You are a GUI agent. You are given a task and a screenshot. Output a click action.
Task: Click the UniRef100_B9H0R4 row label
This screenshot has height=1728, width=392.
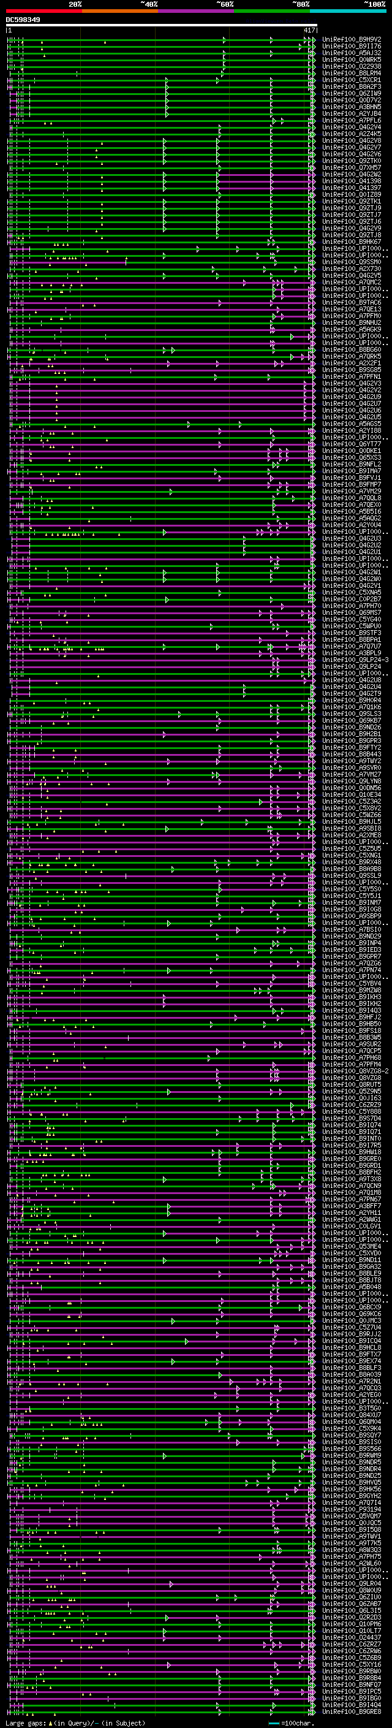[352, 699]
